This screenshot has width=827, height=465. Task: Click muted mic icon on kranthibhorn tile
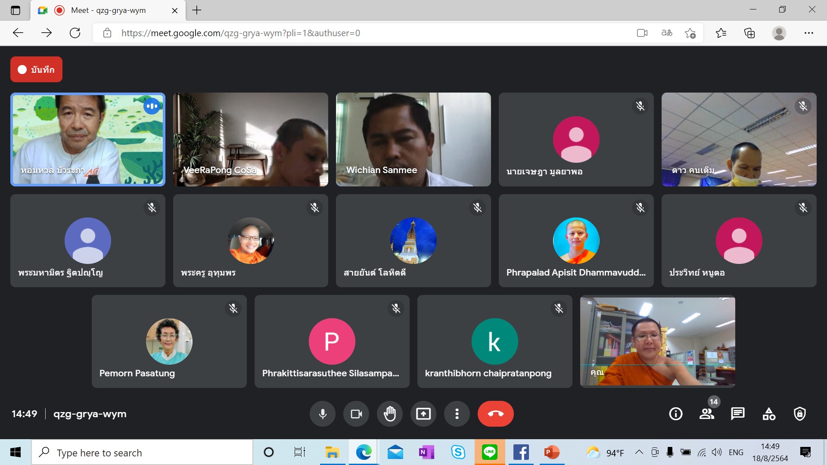[559, 308]
